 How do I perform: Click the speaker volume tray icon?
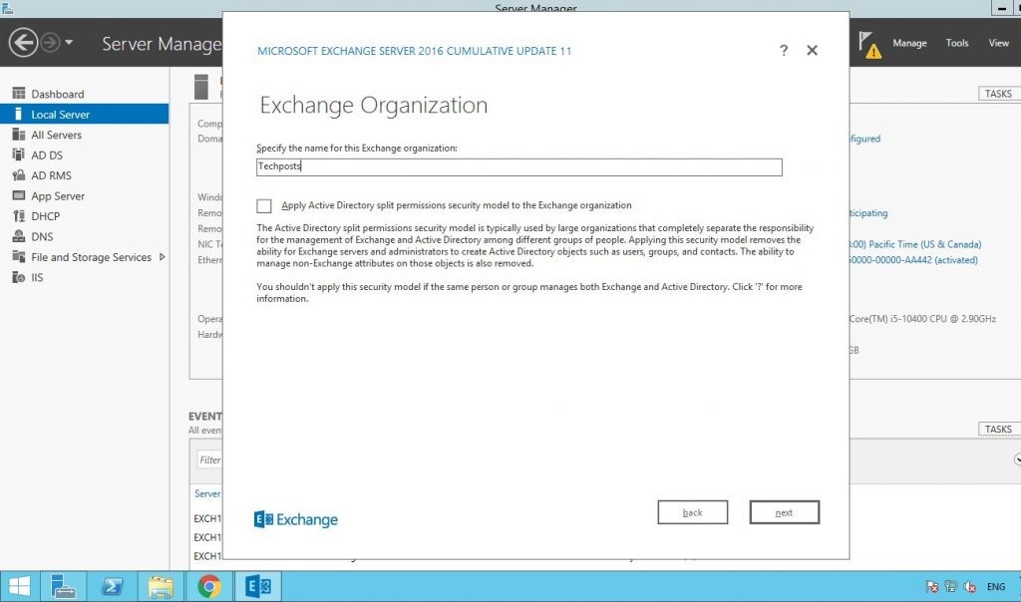point(969,586)
